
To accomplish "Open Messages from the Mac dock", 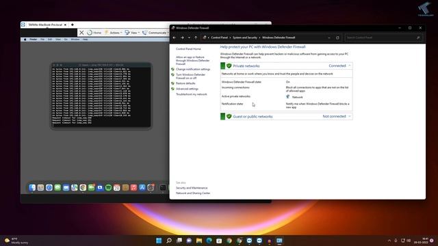I will pos(57,188).
